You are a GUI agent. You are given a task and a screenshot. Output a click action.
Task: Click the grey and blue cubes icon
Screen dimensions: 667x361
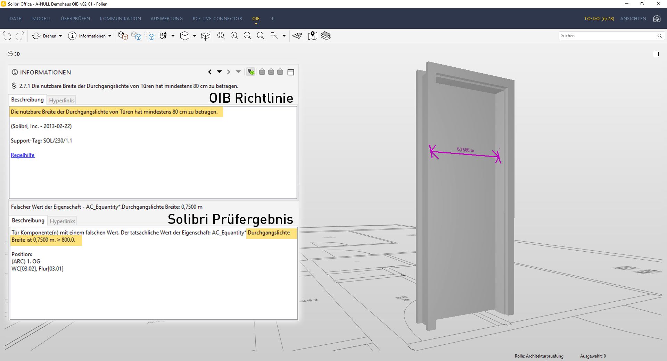pos(136,36)
